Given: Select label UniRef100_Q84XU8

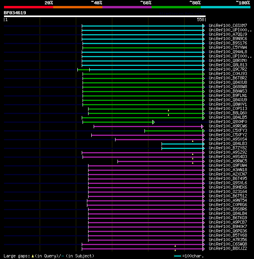Looking at the screenshot, I should (x=228, y=82).
